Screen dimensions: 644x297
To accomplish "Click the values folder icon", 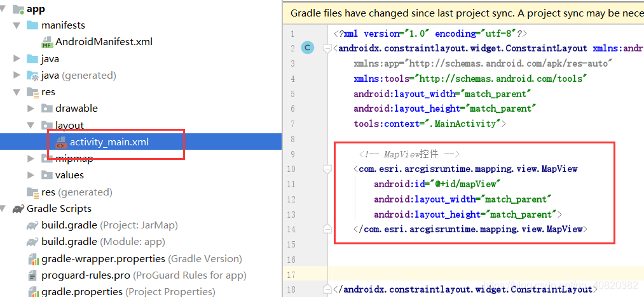I will (47, 175).
